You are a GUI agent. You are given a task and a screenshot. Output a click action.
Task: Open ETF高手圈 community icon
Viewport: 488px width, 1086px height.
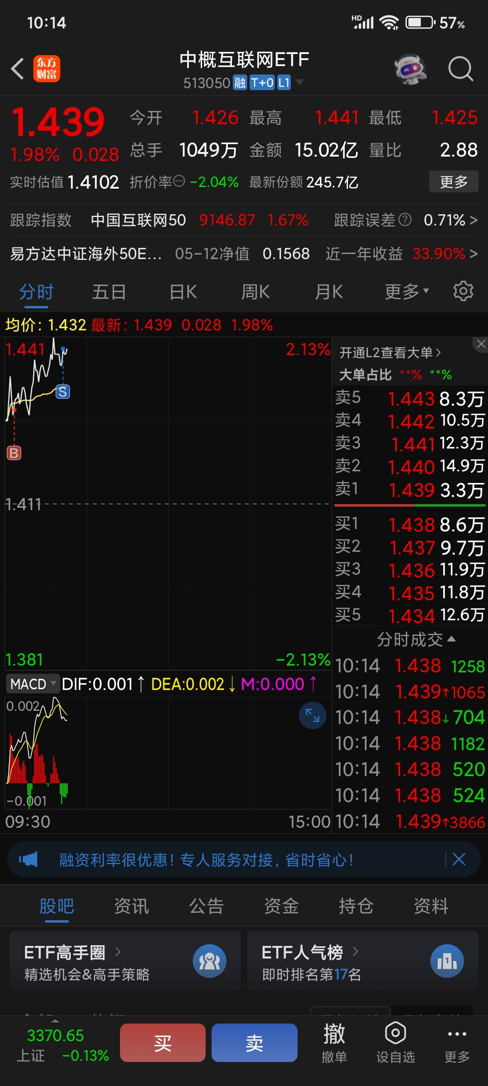click(x=209, y=961)
